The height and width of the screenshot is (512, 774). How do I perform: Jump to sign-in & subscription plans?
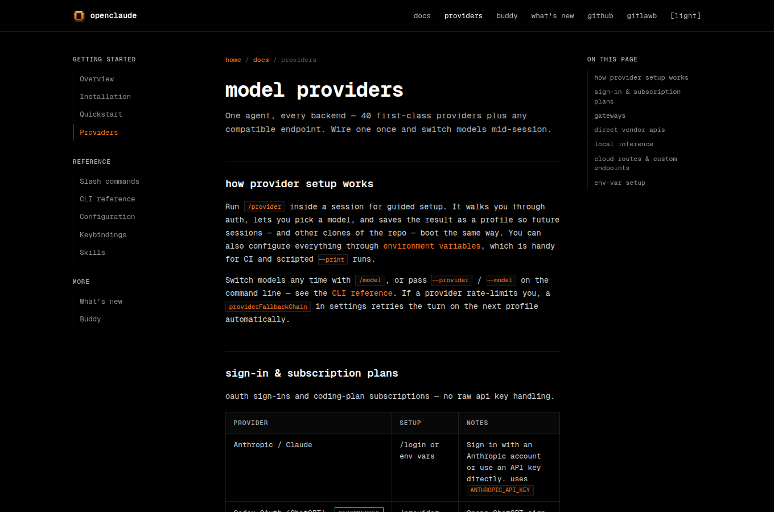[x=637, y=97]
